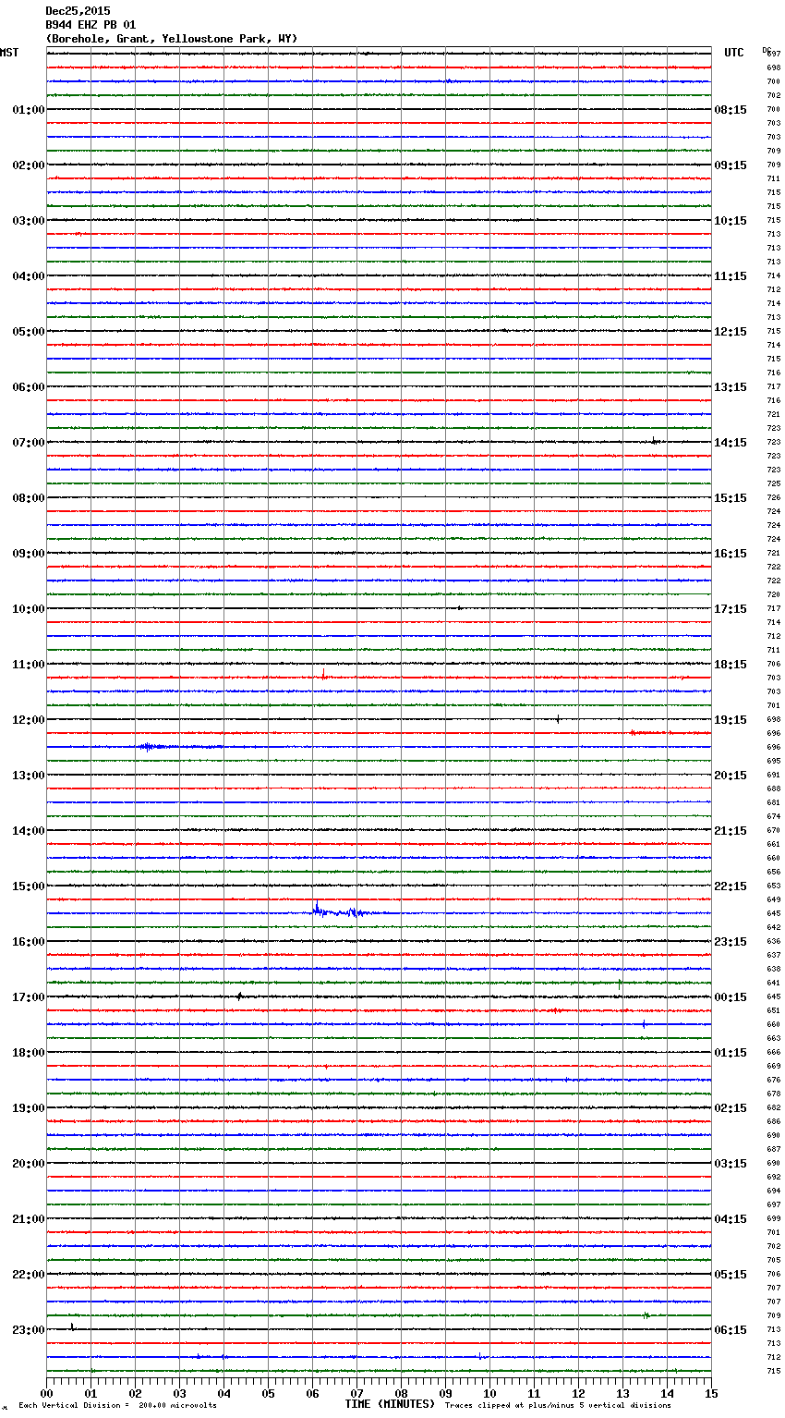Click the 17:15 UTC time label

[x=731, y=609]
